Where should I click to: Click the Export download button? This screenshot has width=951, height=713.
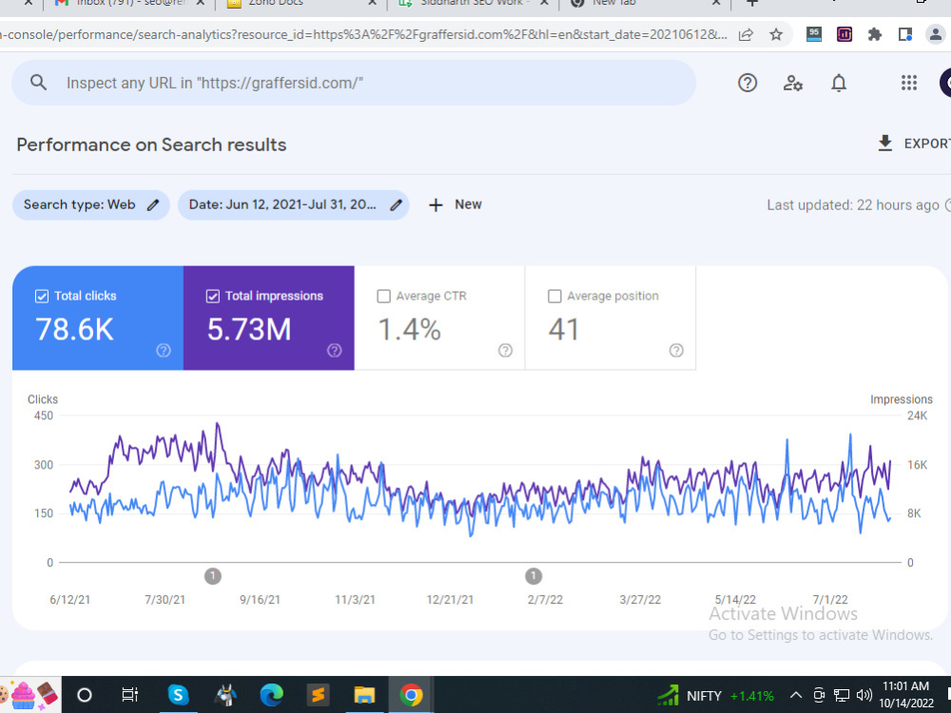(x=914, y=144)
